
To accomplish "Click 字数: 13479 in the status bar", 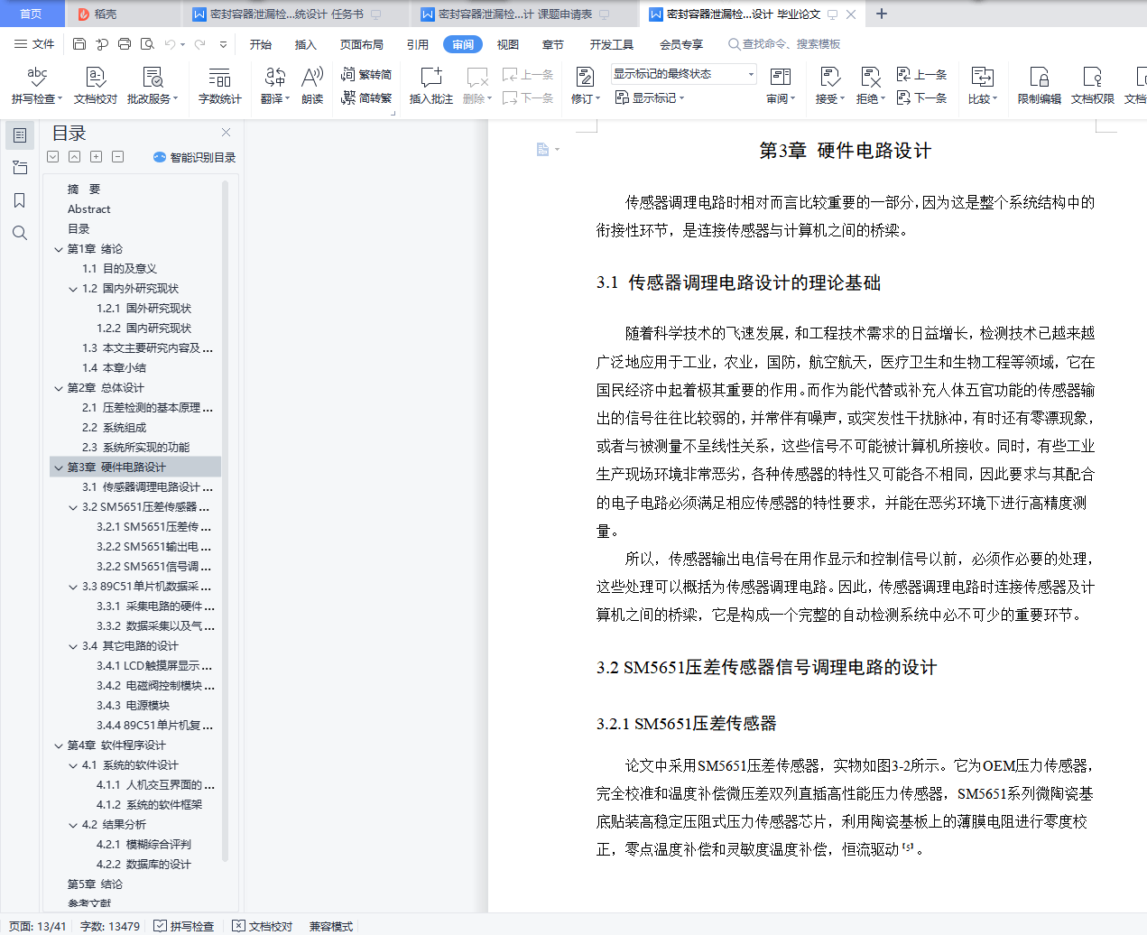I will [110, 926].
